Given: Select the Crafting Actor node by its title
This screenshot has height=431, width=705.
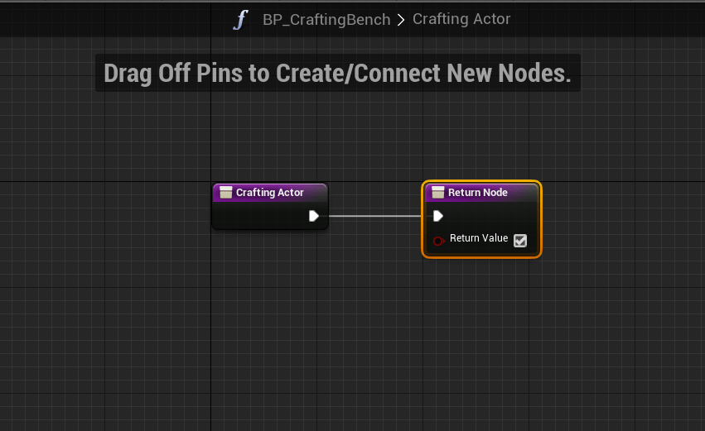Looking at the screenshot, I should (x=270, y=193).
